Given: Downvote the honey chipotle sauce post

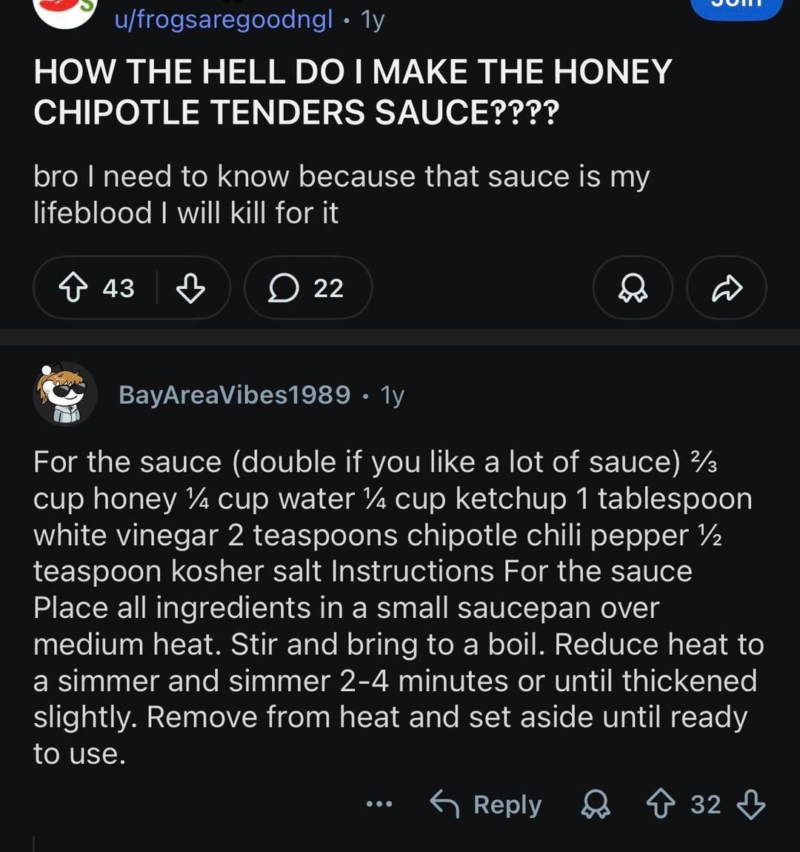Looking at the screenshot, I should click(190, 288).
